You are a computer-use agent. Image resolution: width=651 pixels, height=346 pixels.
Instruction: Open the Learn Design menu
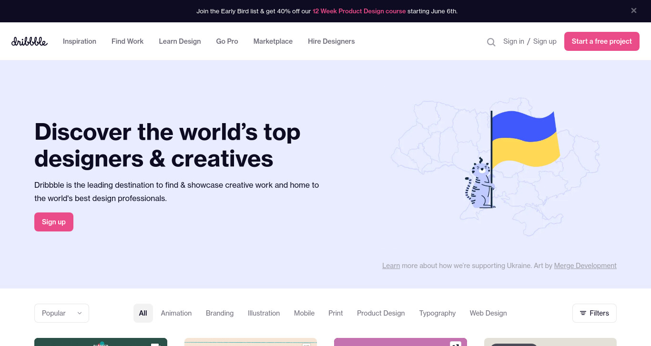pyautogui.click(x=180, y=41)
